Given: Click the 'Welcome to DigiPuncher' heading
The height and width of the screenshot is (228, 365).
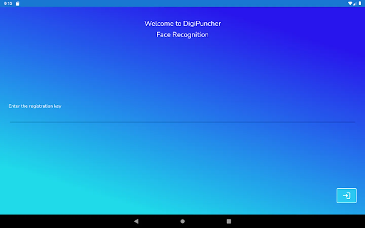Looking at the screenshot, I should (182, 24).
